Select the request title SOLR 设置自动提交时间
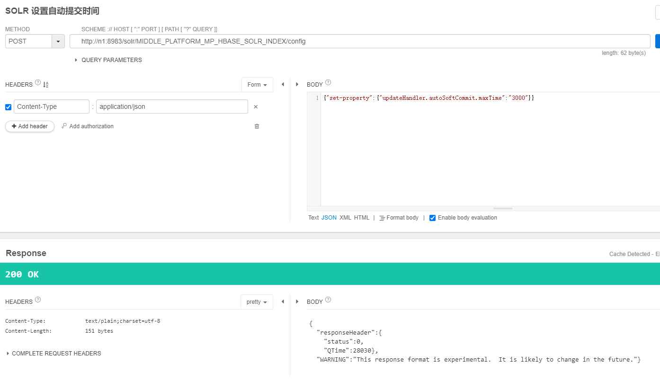The width and height of the screenshot is (660, 381). 52,11
